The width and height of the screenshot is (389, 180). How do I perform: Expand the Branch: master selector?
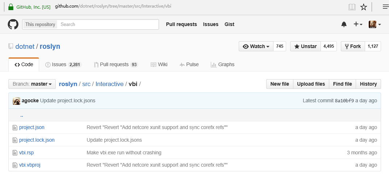coord(32,84)
